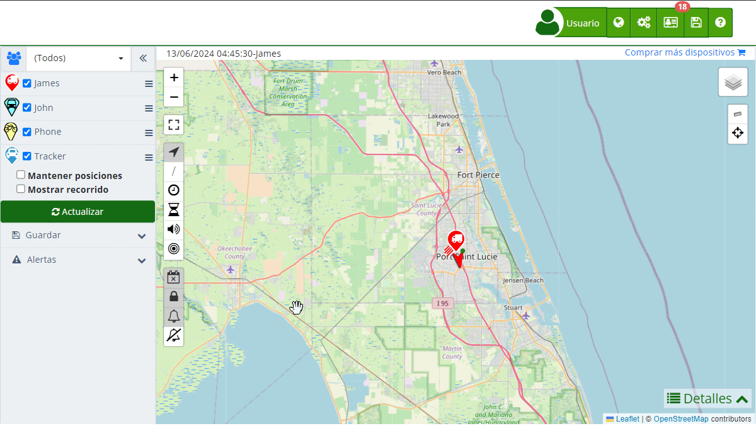Viewport: 756px width, 426px height.
Task: Click the crossed-out bell mute alerts icon
Action: click(x=174, y=335)
